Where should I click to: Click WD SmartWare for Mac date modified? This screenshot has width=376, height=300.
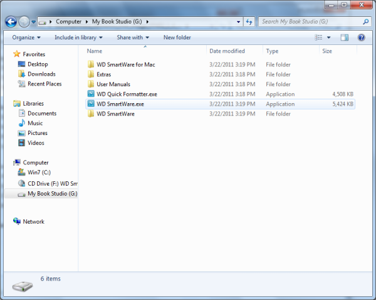tap(232, 64)
